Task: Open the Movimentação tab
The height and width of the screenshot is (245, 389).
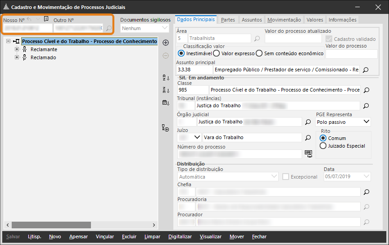Action: click(284, 20)
